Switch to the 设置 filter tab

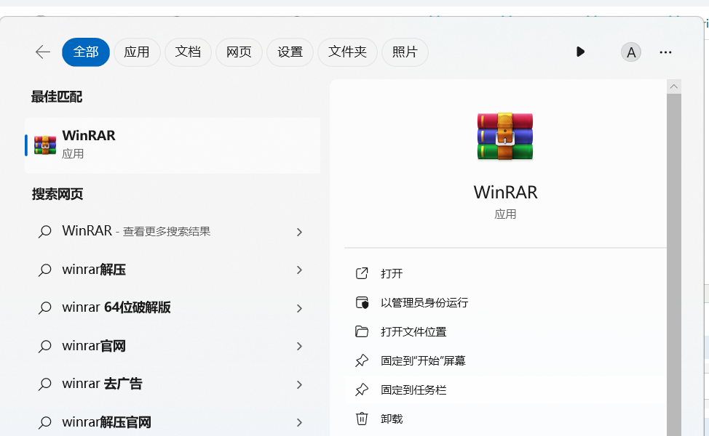click(290, 52)
